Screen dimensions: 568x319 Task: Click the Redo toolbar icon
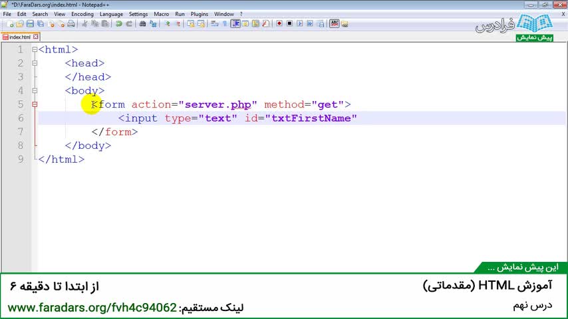129,24
